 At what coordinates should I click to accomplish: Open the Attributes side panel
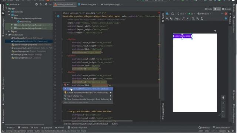coord(230,18)
